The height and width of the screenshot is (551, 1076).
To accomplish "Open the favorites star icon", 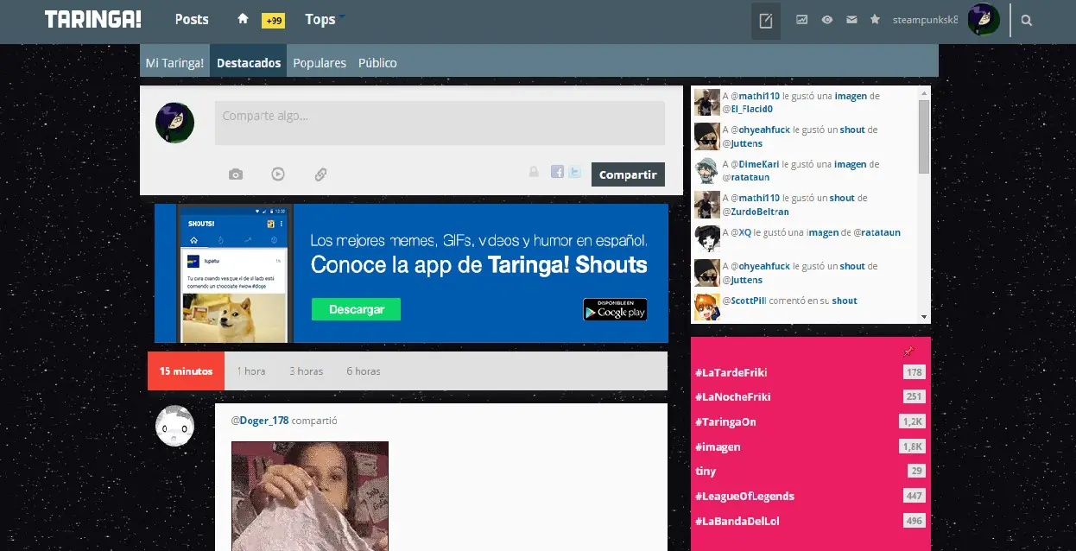I will coord(875,19).
